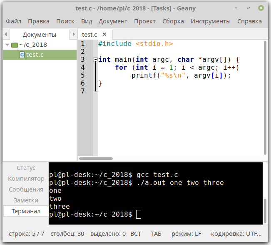Select the Статус tab in message panel
Screen dimensions: 271x245
(x=26, y=168)
